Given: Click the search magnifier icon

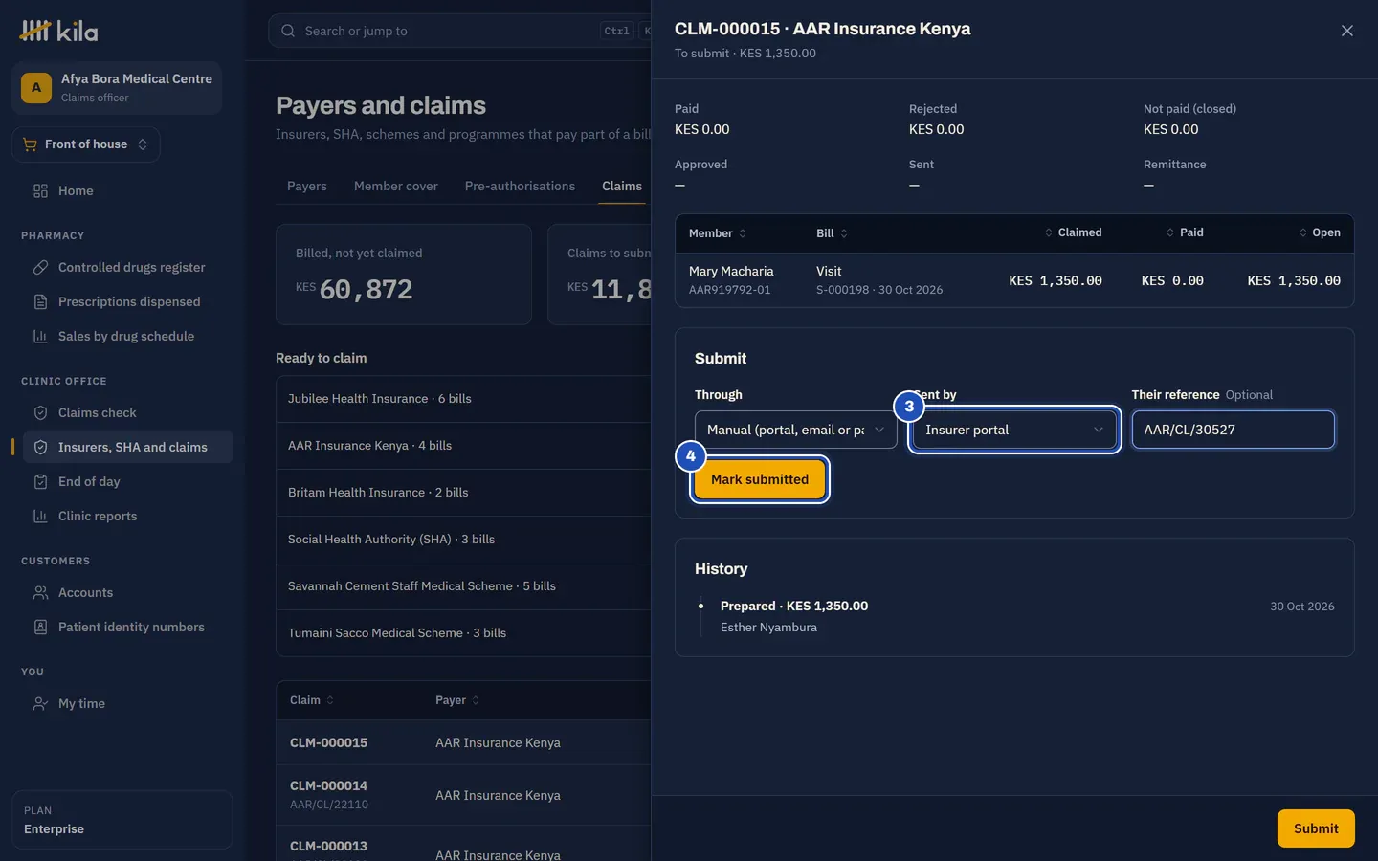Looking at the screenshot, I should (x=288, y=31).
